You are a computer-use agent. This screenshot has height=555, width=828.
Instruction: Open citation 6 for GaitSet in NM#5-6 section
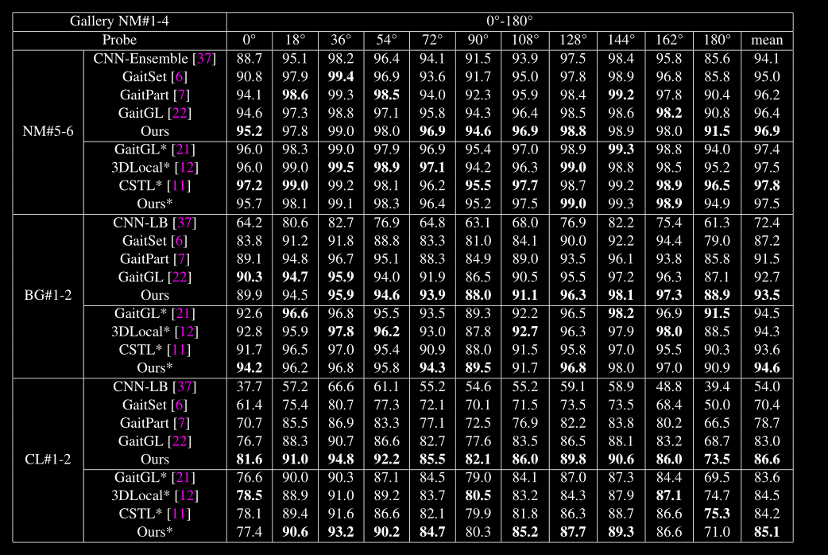180,76
